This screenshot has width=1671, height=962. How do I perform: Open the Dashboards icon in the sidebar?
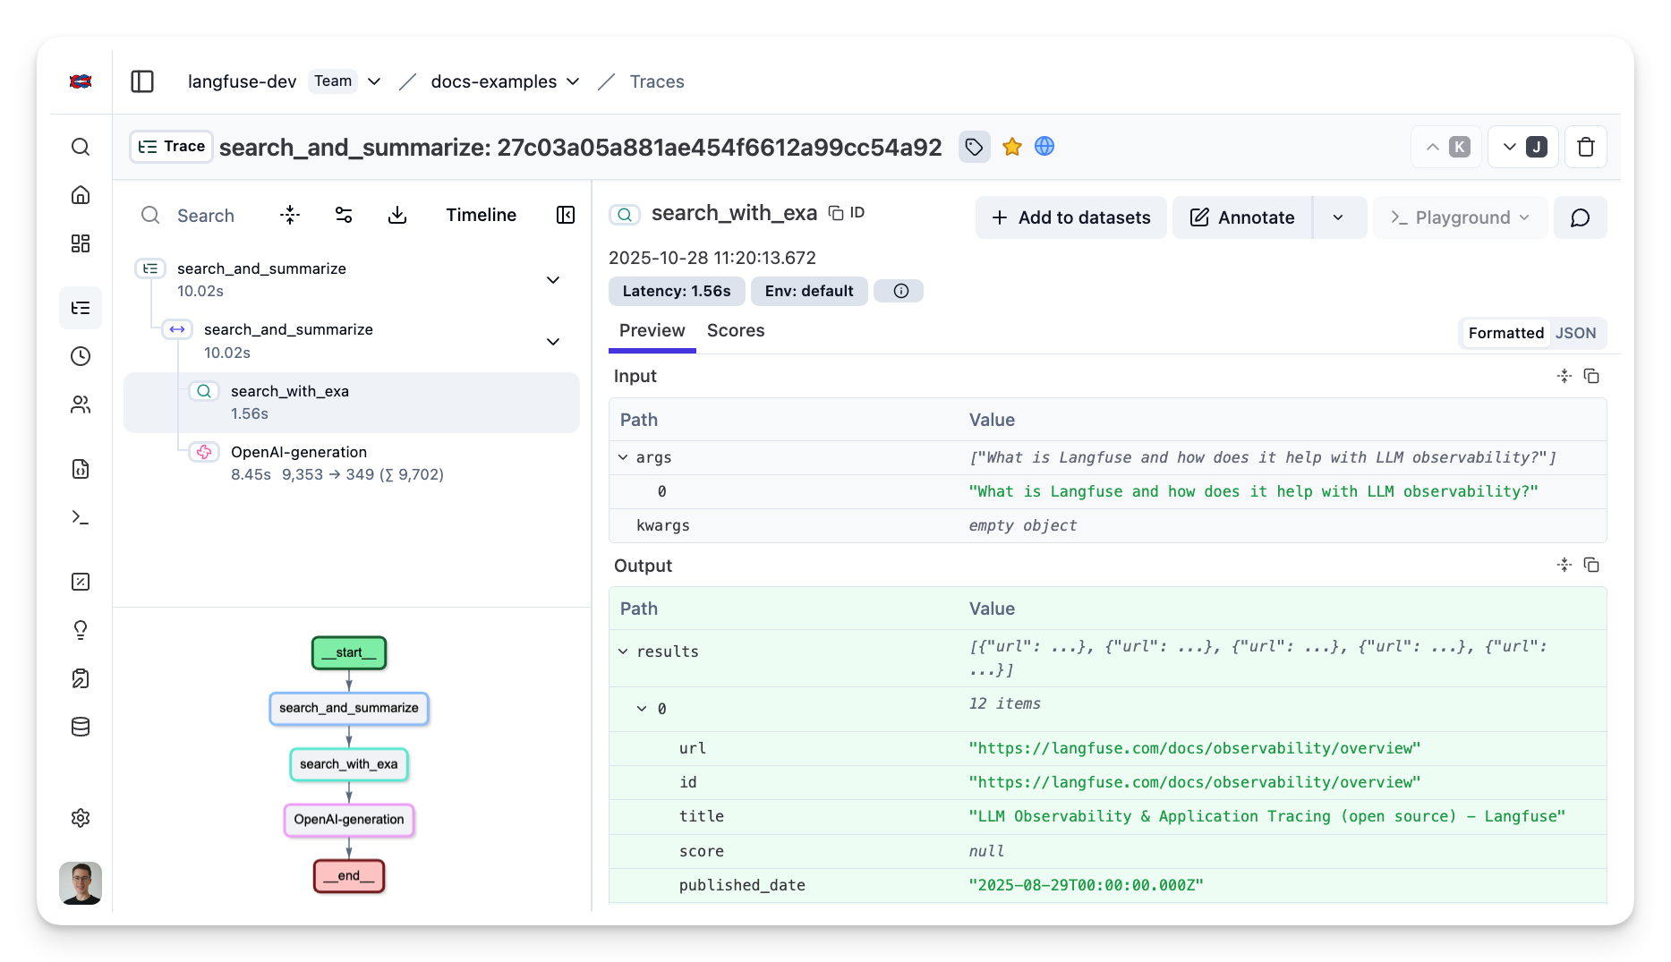(x=81, y=243)
